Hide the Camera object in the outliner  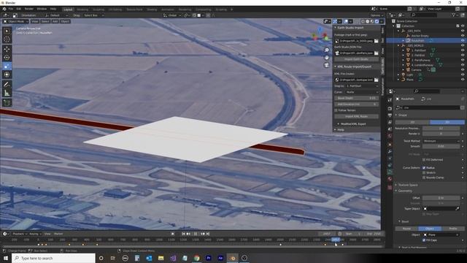point(463,70)
